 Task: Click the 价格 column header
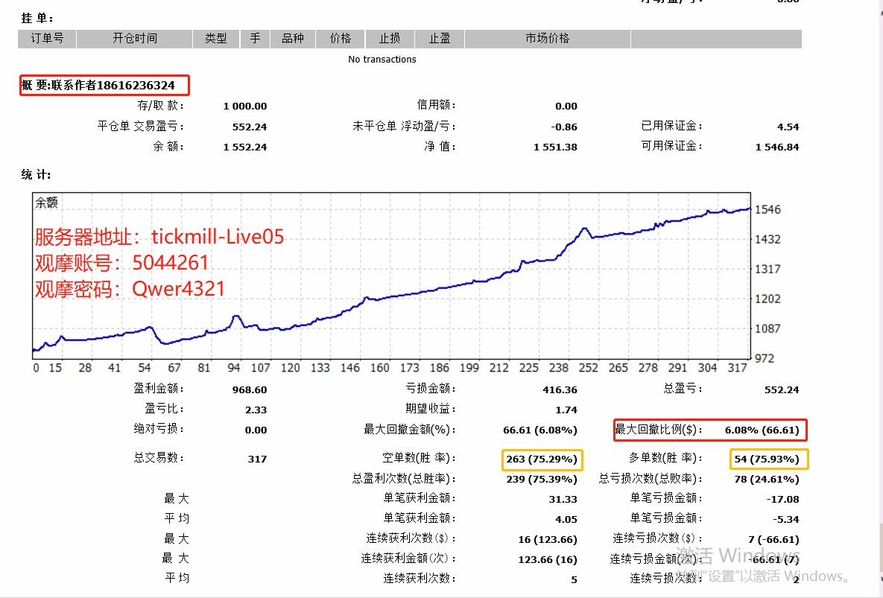pos(340,38)
